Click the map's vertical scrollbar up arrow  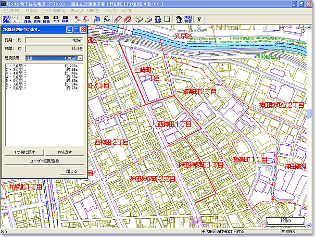point(309,28)
